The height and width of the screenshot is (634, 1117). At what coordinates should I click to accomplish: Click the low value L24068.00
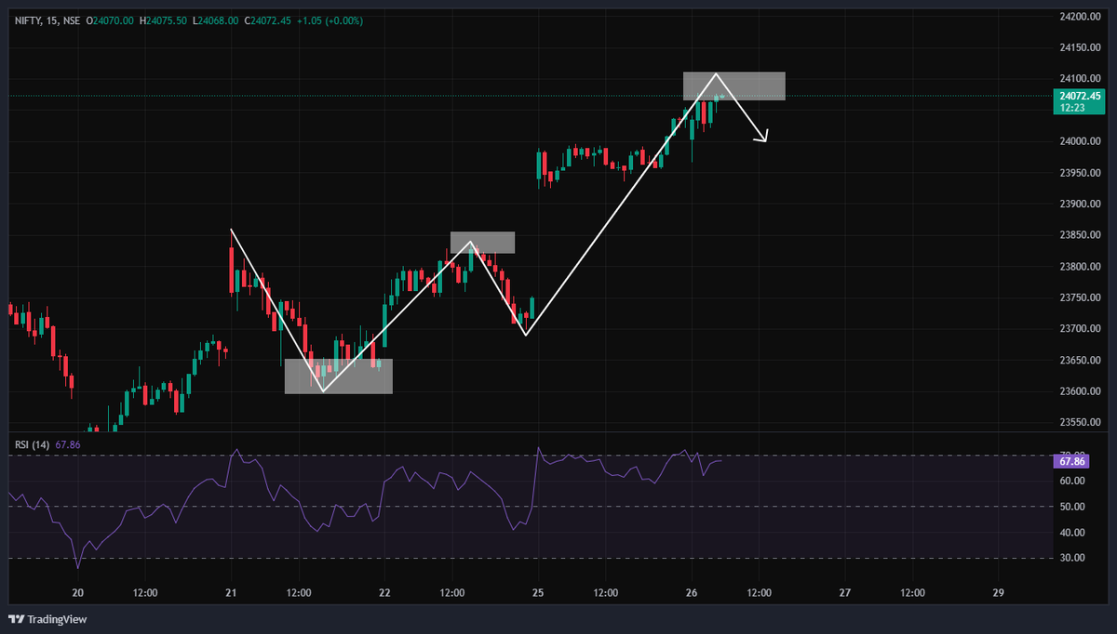pos(216,20)
